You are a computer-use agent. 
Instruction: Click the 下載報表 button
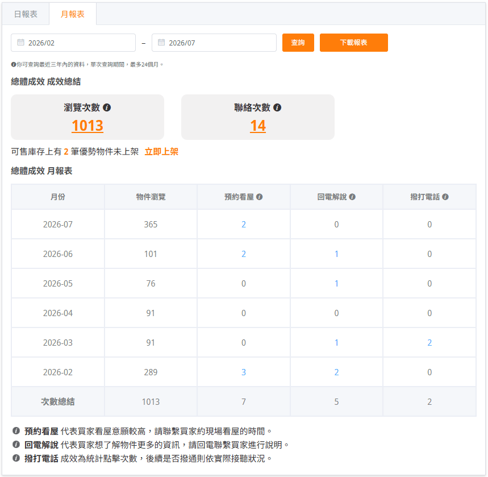click(x=353, y=43)
